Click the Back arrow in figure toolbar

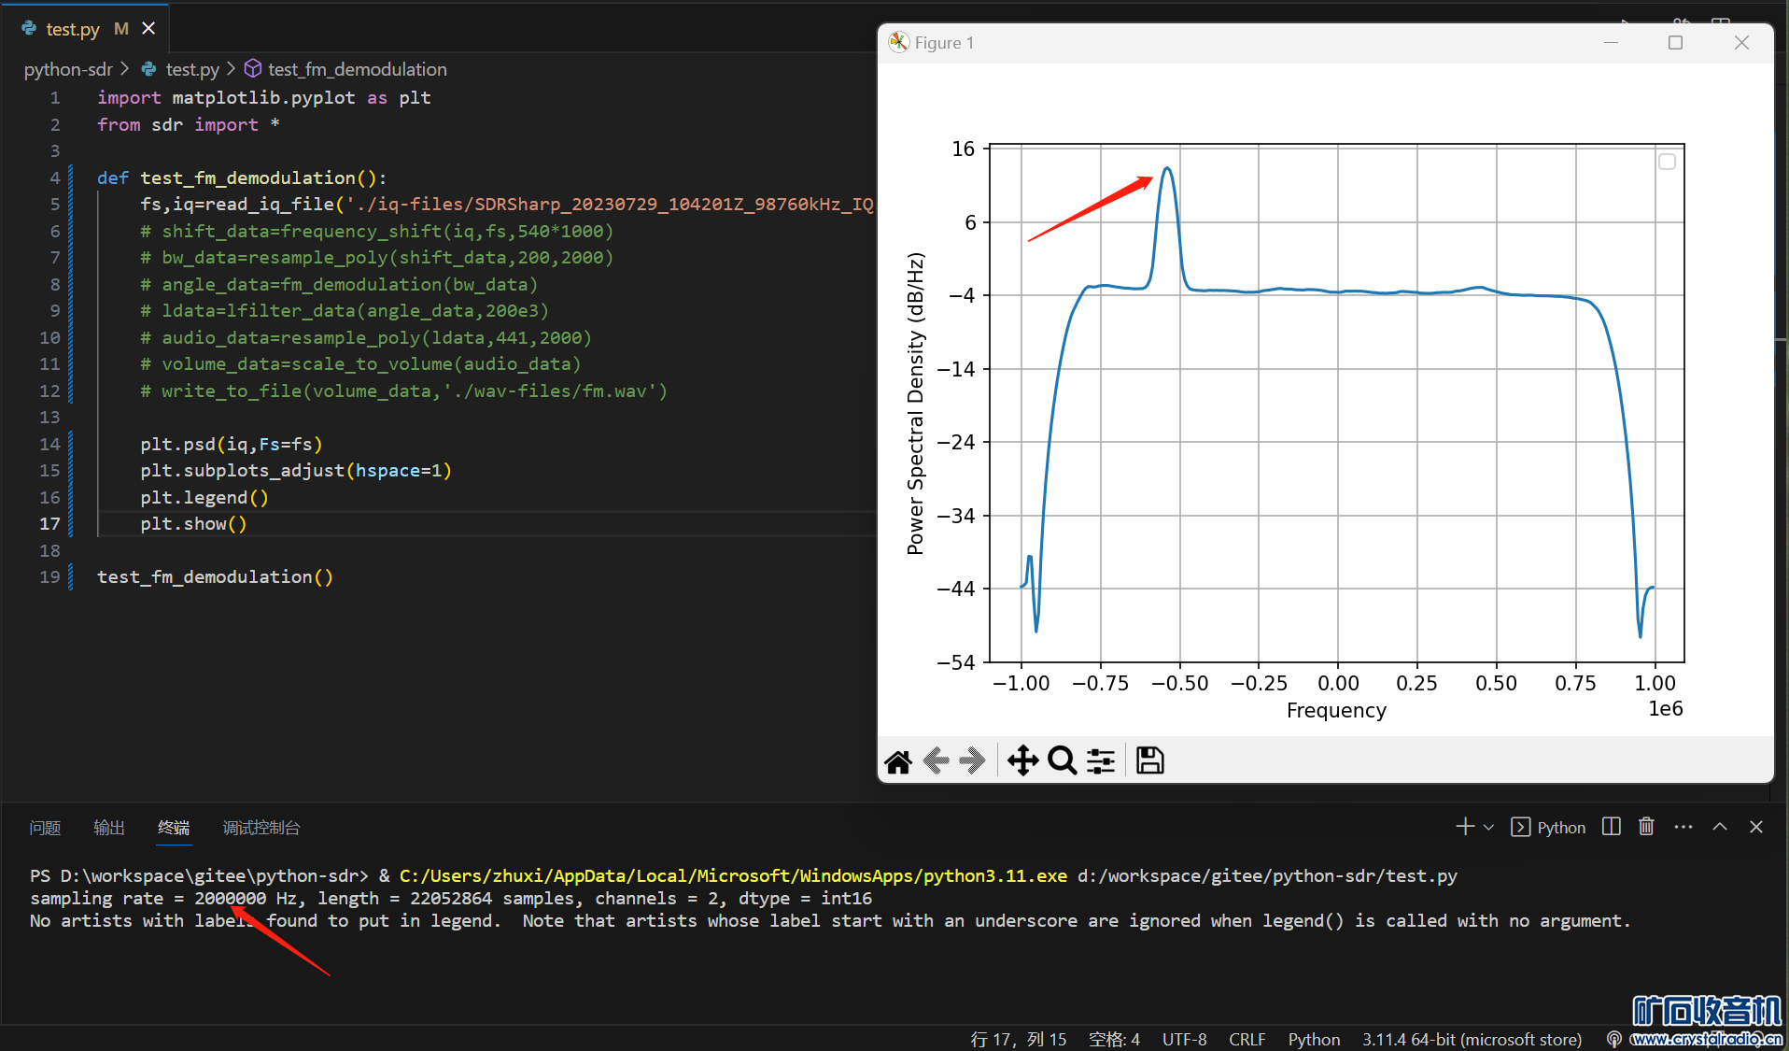click(x=936, y=761)
